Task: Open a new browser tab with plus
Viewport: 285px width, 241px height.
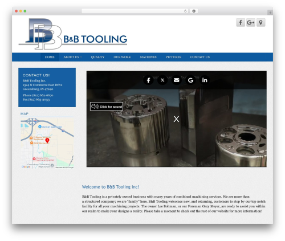Action: (x=270, y=13)
